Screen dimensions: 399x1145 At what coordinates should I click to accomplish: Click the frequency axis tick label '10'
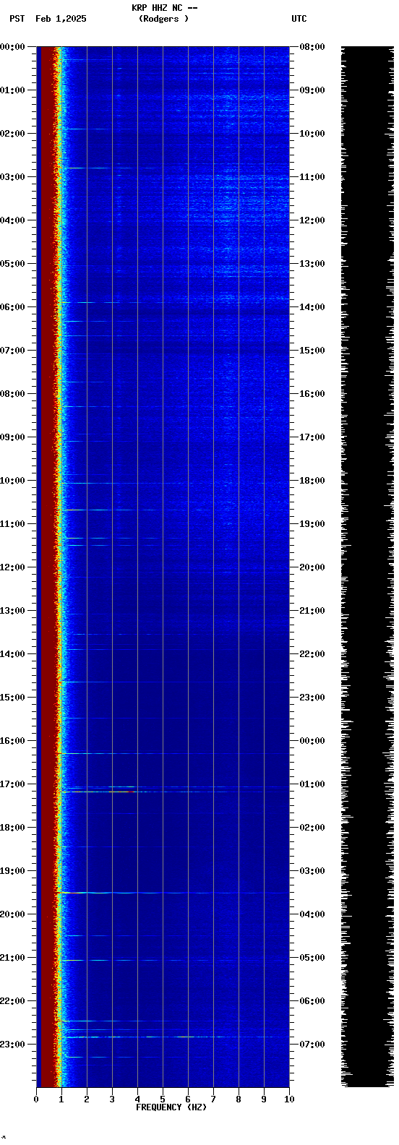289,1099
